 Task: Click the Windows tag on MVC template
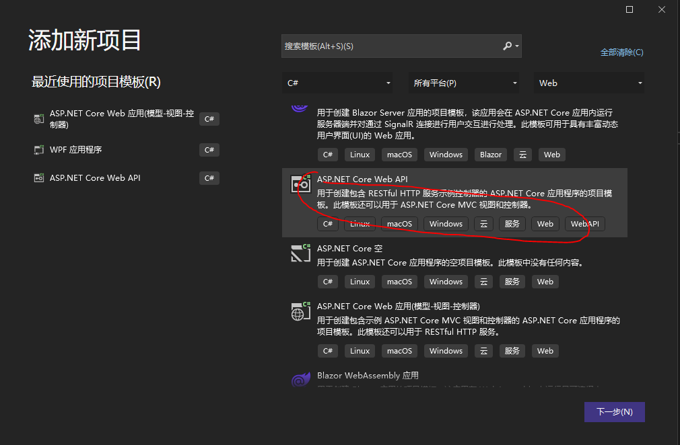[x=446, y=351]
